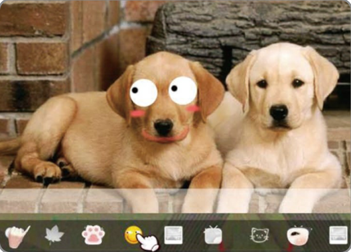Select the right googly eye sticker

coord(183,90)
